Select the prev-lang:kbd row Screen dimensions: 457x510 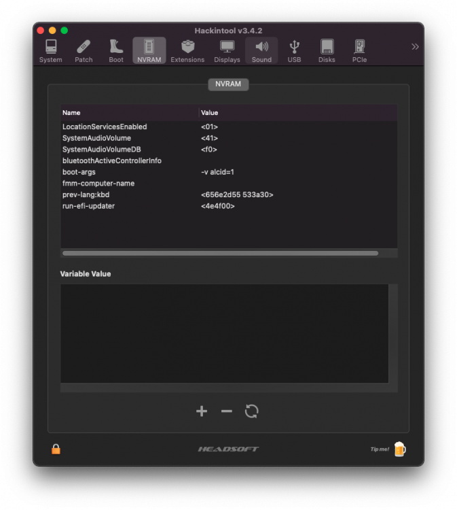click(x=229, y=194)
